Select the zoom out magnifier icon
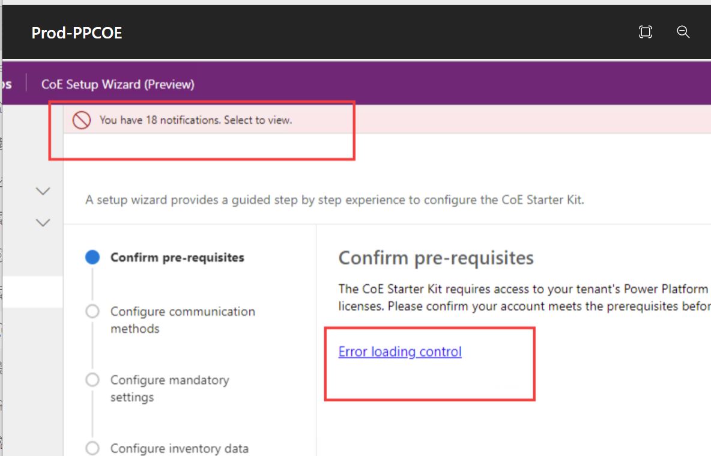711x456 pixels. pos(683,32)
